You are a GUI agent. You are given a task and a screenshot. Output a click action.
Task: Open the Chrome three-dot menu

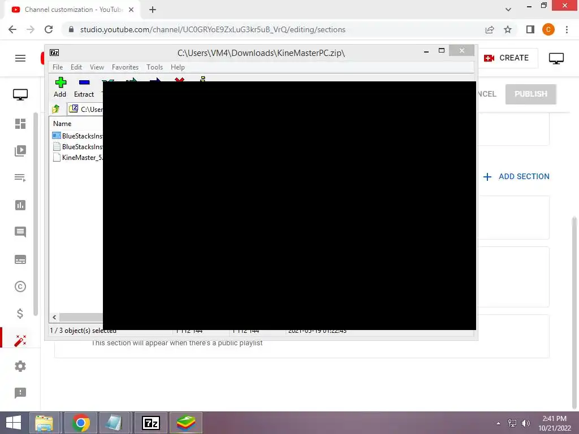pyautogui.click(x=567, y=29)
